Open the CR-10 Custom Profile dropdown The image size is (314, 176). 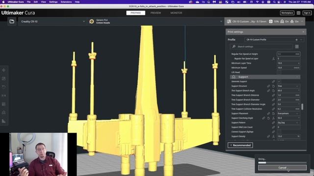click(x=274, y=40)
